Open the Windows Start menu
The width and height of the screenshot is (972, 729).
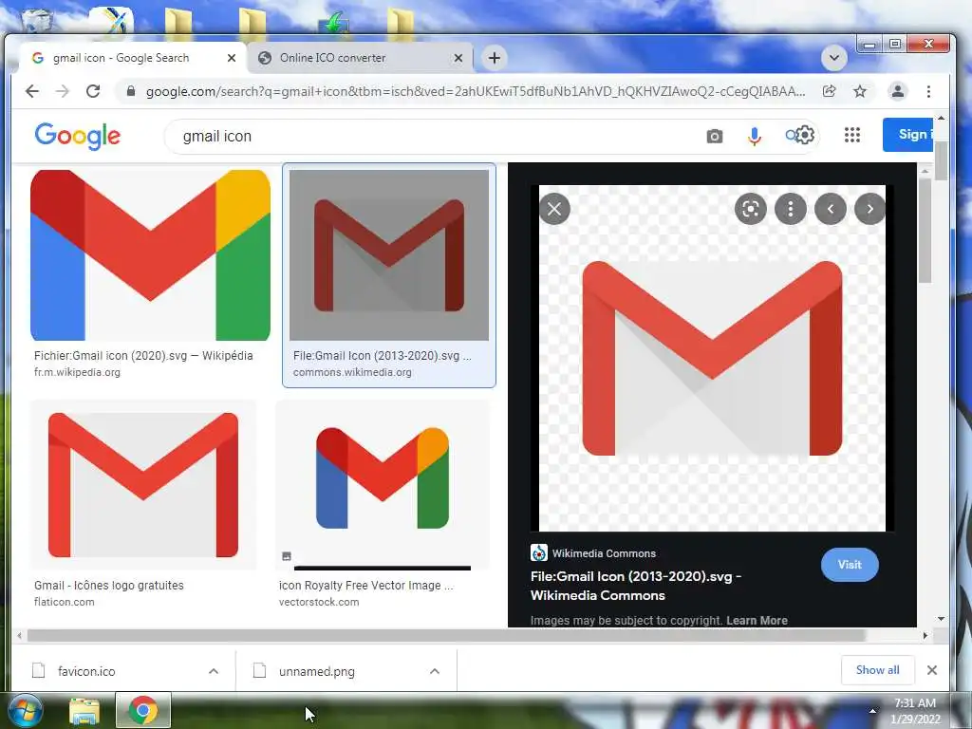24,711
